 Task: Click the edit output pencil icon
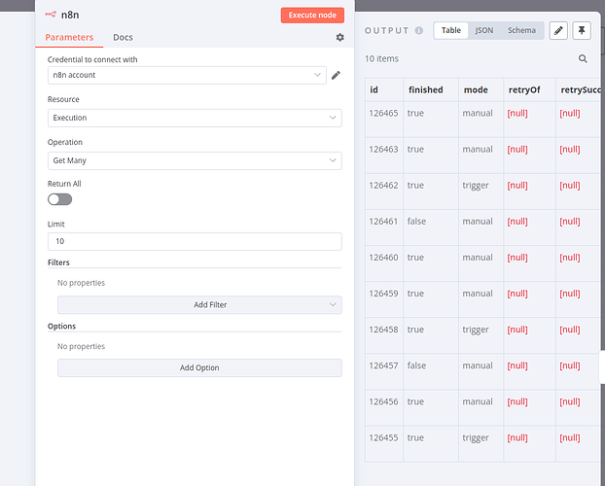[x=558, y=30]
